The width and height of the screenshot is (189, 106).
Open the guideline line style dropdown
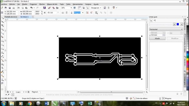pos(174,24)
